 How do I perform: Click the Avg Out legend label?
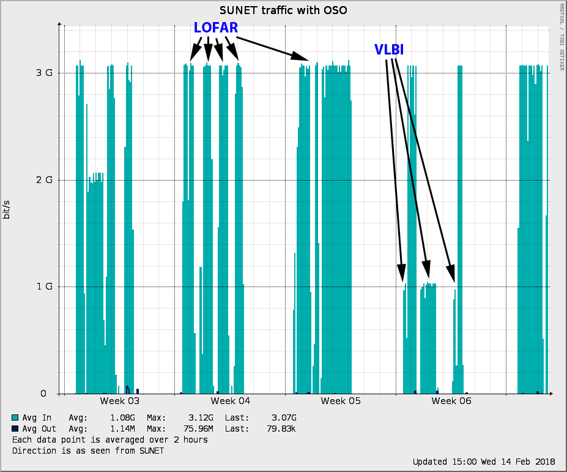click(x=39, y=429)
